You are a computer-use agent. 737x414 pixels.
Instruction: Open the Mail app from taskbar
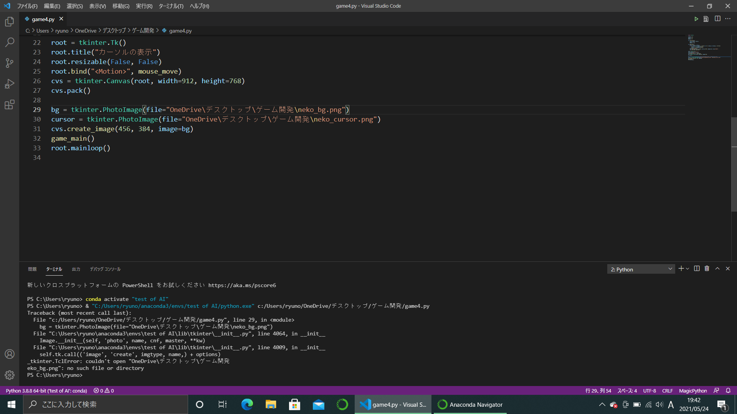pos(318,404)
